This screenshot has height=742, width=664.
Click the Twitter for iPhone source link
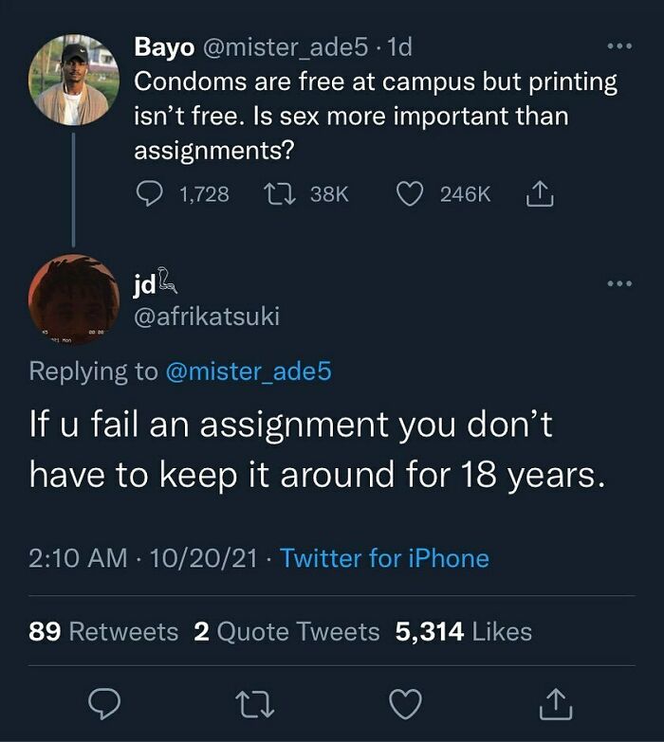tap(384, 558)
